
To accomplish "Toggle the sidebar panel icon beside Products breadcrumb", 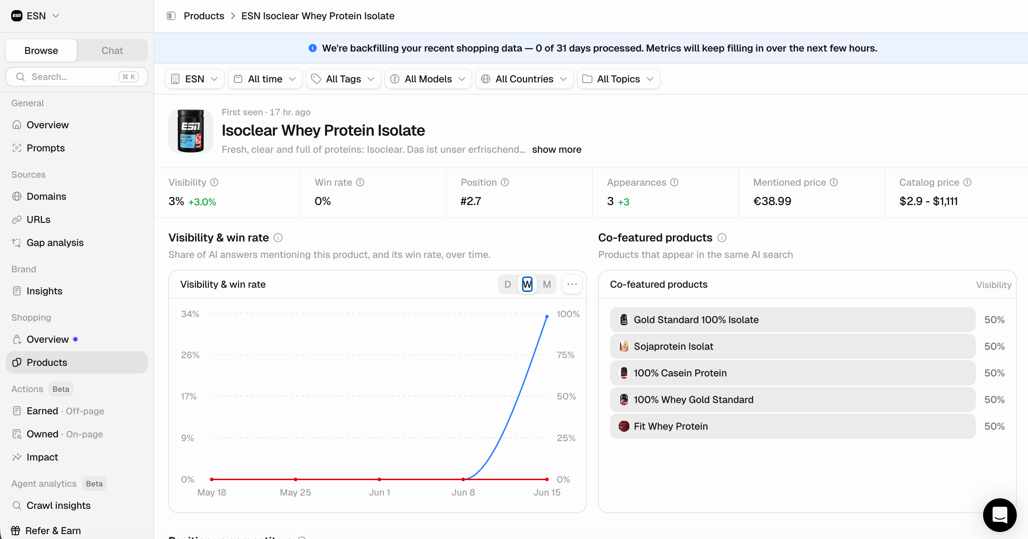I will 171,16.
